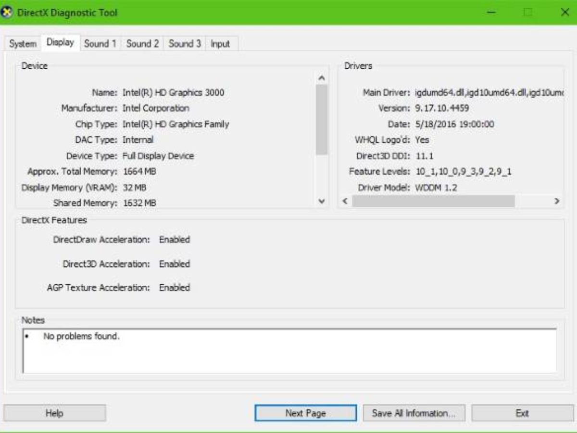Viewport: 577px width, 433px height.
Task: Click the driver date '5/18/2016 19:00:00'
Action: tap(454, 124)
